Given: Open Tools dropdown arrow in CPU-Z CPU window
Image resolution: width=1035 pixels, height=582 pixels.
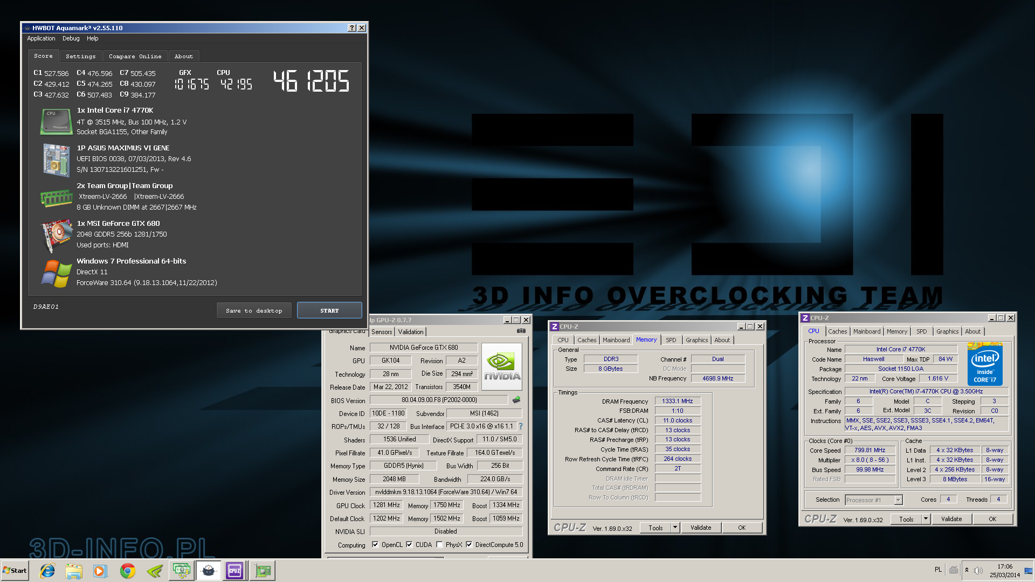Looking at the screenshot, I should [x=926, y=519].
